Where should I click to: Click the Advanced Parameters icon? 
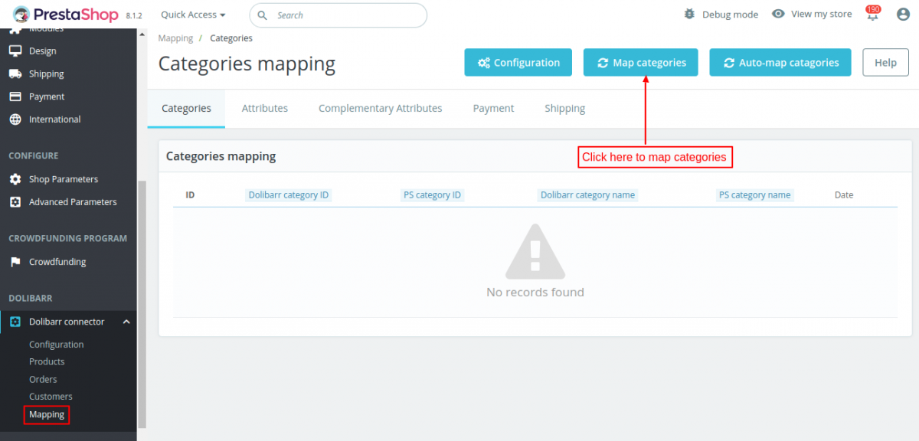click(15, 202)
